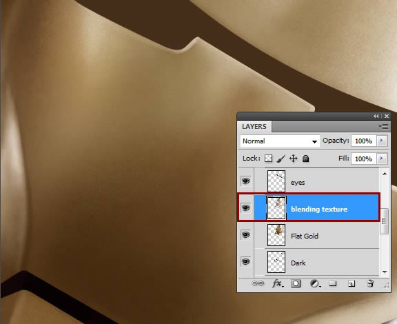Hide the eyes layer

coord(245,181)
